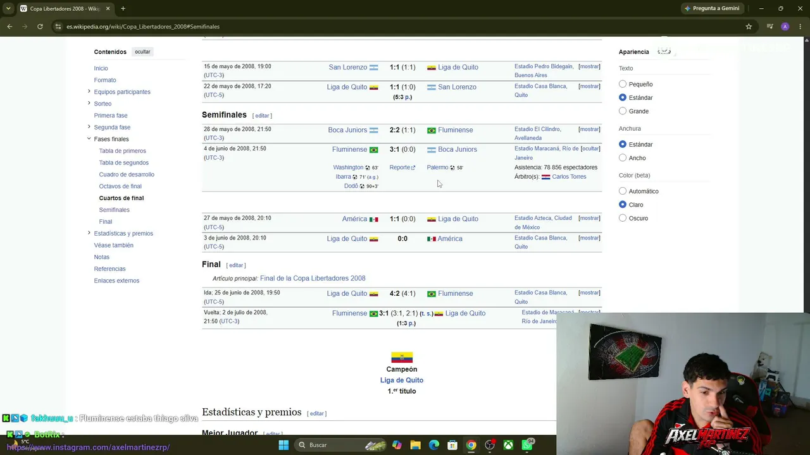Select Cuartos de final in contents
This screenshot has height=455, width=810.
[x=121, y=198]
